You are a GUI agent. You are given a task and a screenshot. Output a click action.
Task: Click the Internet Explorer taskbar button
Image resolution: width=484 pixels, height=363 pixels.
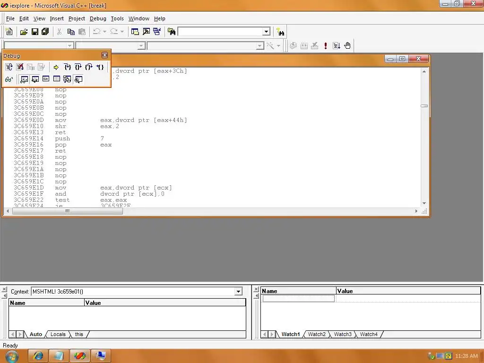click(38, 356)
